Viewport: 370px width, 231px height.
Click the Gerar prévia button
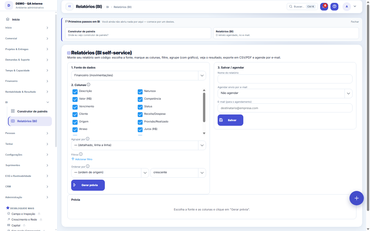[88, 185]
